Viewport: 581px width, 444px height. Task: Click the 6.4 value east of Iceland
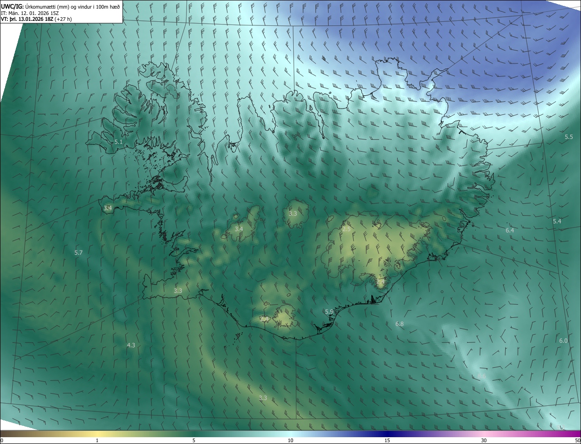(x=510, y=231)
